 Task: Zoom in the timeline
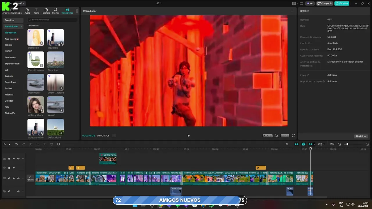[367, 144]
